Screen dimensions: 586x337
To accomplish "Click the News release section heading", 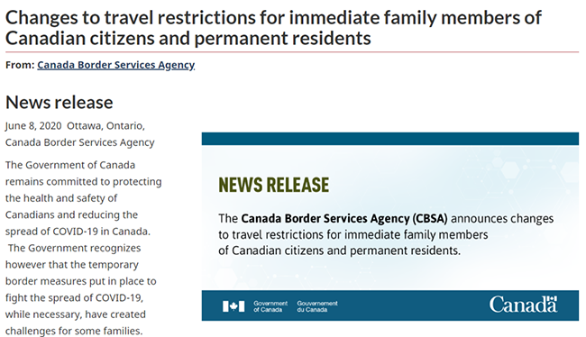I will [x=59, y=103].
